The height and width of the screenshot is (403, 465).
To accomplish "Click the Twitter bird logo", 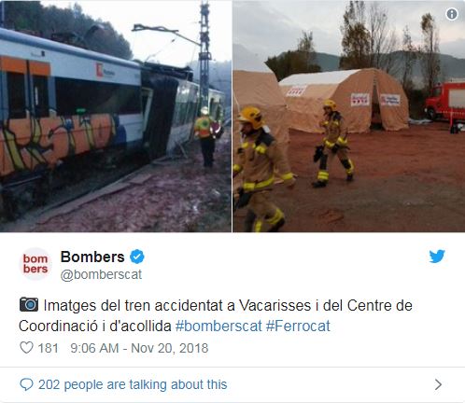I will pyautogui.click(x=437, y=257).
